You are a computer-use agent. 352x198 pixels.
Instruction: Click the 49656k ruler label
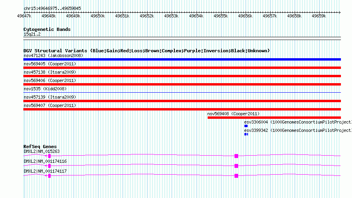point(245,16)
